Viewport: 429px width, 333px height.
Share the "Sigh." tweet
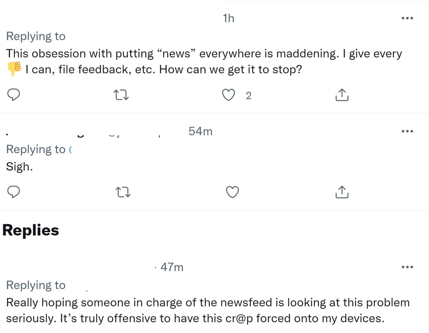click(x=341, y=192)
